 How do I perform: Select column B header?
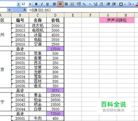20,15
